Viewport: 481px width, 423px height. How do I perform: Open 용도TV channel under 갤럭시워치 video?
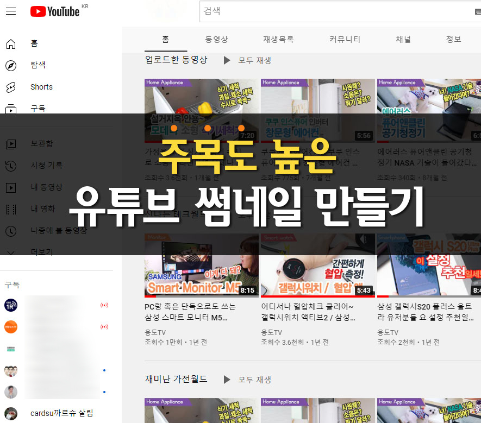[272, 332]
